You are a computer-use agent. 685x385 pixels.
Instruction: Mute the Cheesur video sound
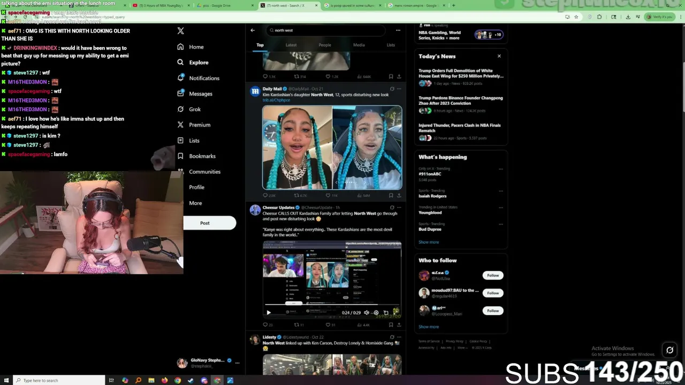[x=367, y=313]
